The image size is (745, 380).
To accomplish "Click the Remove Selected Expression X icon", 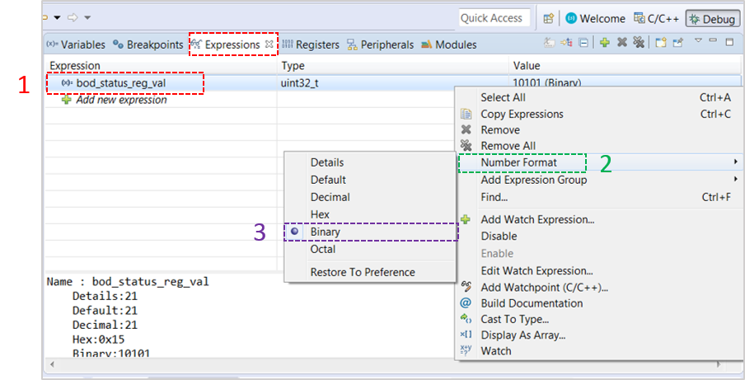I will click(x=622, y=42).
